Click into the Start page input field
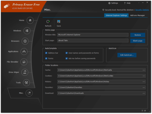Image resolution: width=152 pixels, height=114 pixels. [x=93, y=41]
